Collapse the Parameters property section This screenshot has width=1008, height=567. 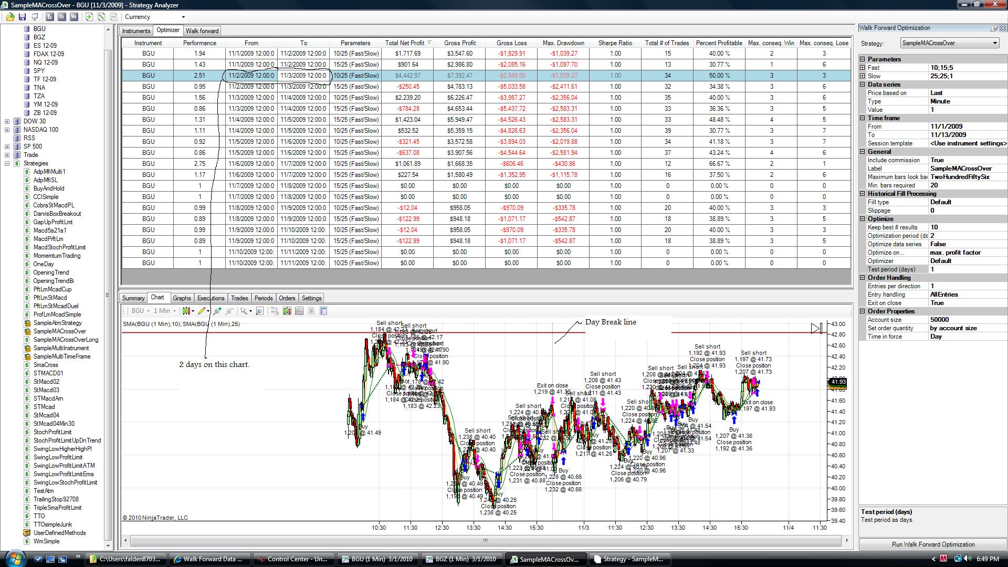pyautogui.click(x=862, y=59)
